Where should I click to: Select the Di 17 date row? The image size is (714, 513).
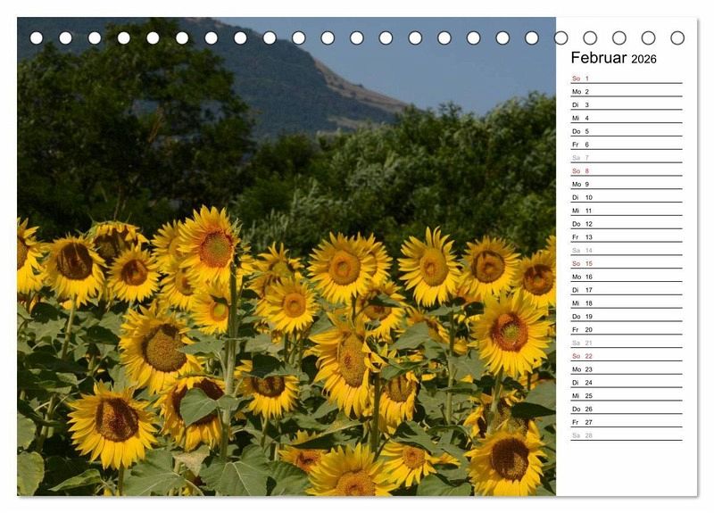point(626,290)
